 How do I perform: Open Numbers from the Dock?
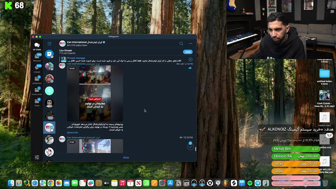coord(146,183)
